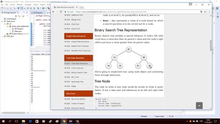The image size is (220, 124).
Task: Open DSA - Merge Sort link
Action: [x=74, y=20]
